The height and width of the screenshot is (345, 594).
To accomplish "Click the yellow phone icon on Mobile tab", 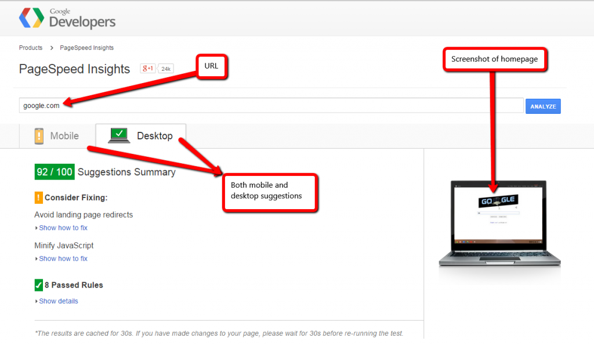I will point(39,135).
